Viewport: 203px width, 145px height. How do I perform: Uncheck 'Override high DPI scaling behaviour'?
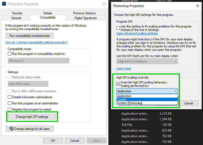118,84
